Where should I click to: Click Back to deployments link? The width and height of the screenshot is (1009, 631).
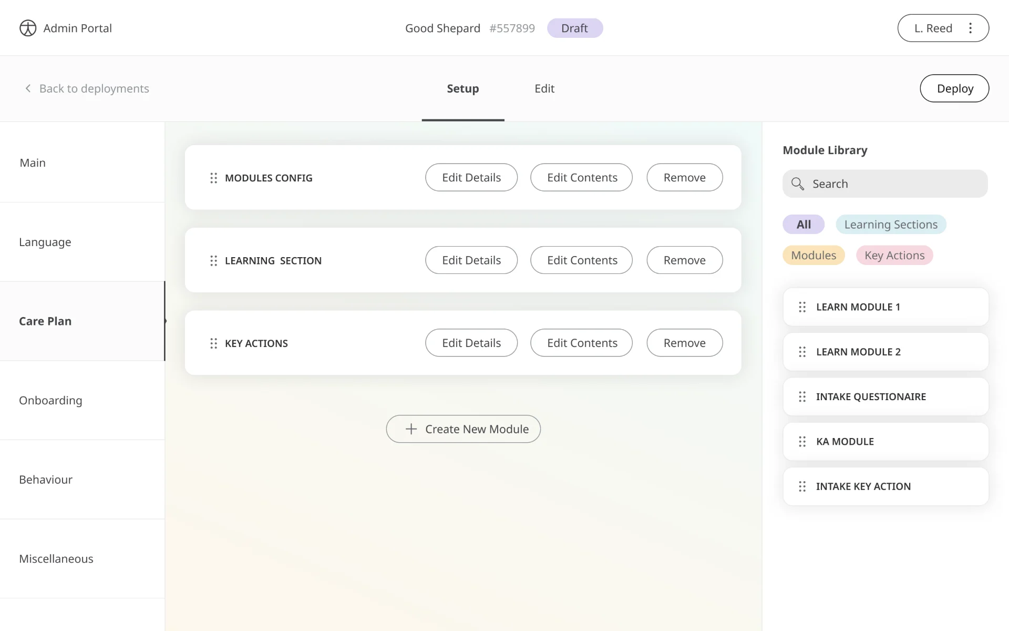(x=94, y=88)
